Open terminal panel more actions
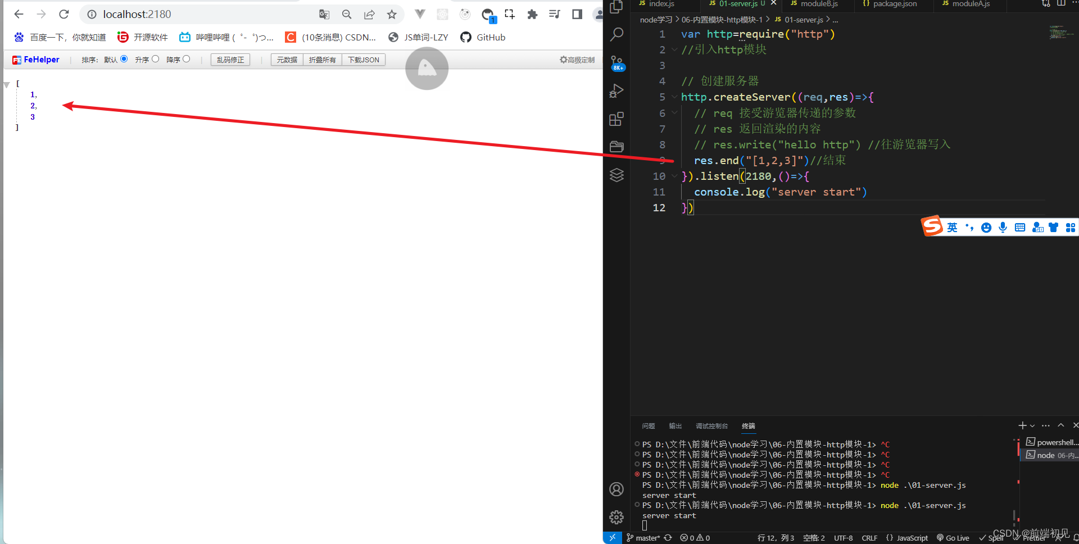 pos(1046,425)
